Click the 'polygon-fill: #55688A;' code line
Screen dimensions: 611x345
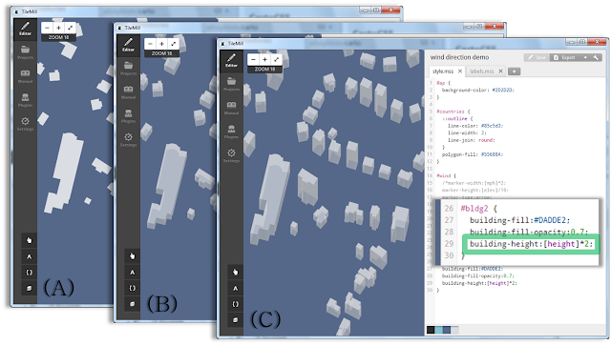tap(473, 154)
